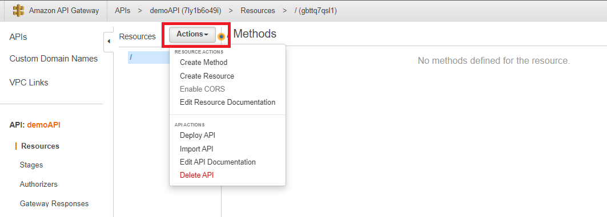Click the demoAPI (7ly1b6o49i) breadcrumb
This screenshot has width=607, height=217.
(x=186, y=11)
